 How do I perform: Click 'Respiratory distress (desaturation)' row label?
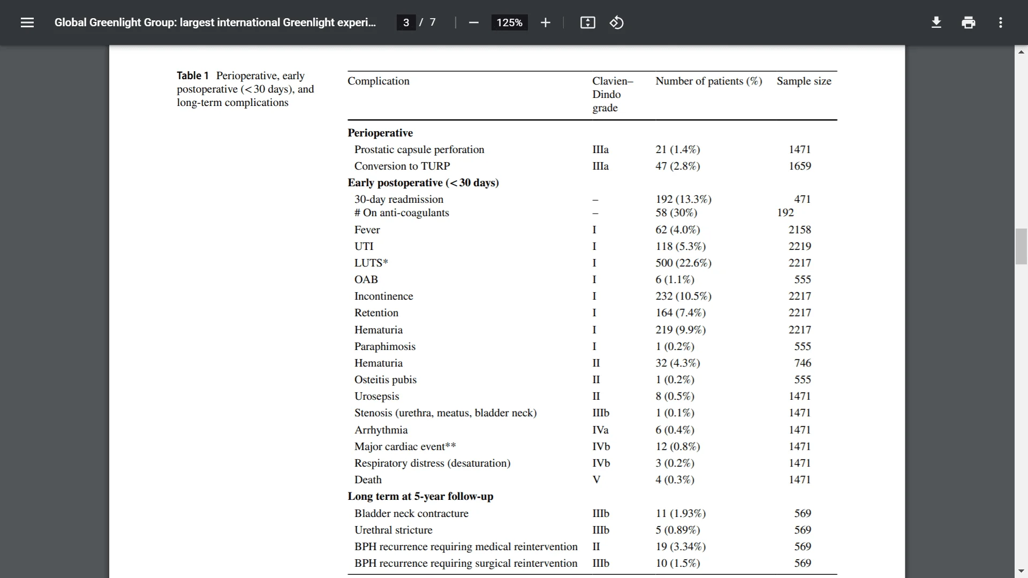pos(433,463)
